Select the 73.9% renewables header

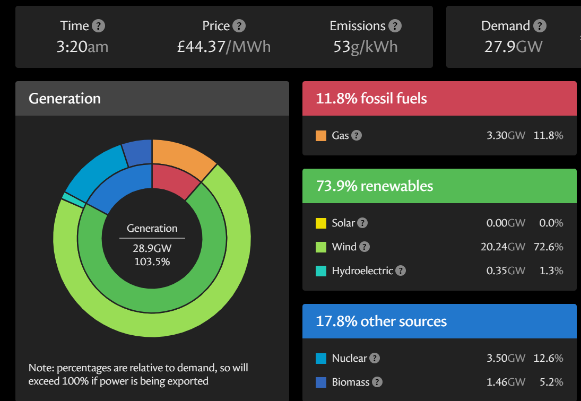point(439,186)
